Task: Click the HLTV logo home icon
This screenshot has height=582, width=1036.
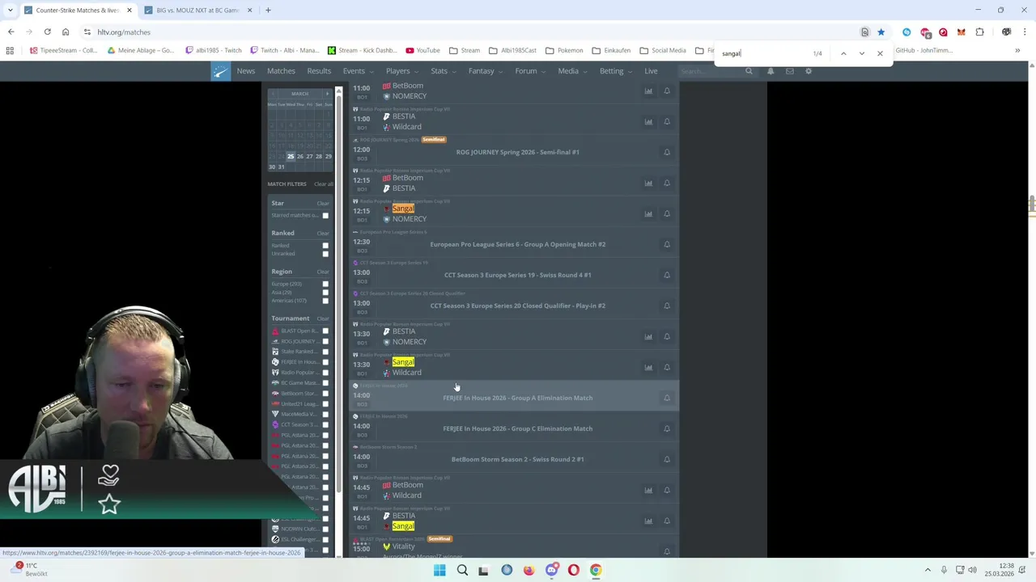Action: pos(220,71)
